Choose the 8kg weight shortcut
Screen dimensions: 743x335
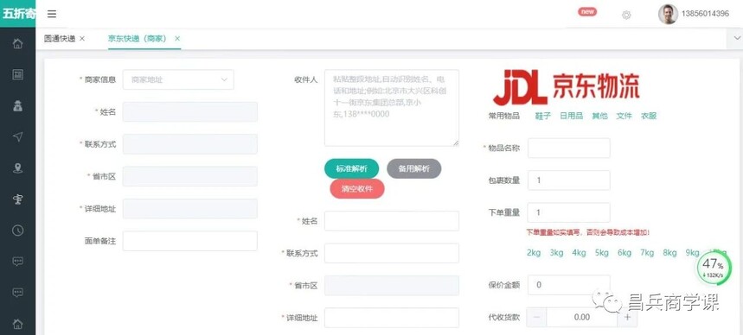670,253
